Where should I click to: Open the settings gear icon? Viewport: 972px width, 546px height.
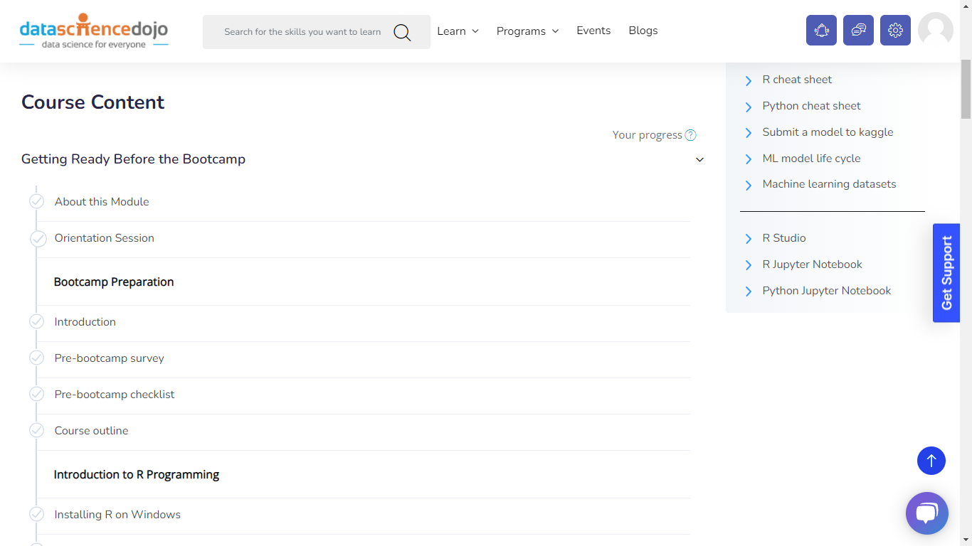tap(895, 30)
